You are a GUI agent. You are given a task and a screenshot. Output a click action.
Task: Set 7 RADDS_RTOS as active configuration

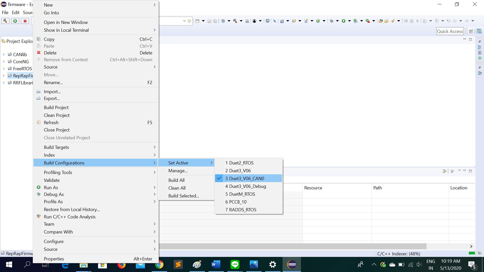[249, 210]
